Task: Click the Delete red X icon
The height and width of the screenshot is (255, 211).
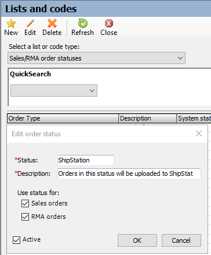Action: point(52,23)
